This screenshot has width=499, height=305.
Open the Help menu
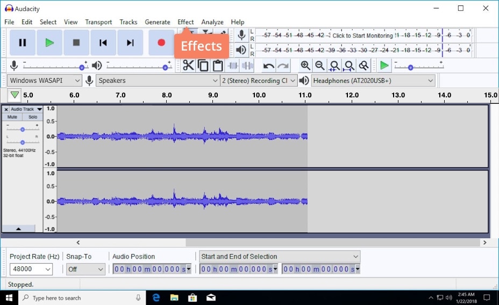click(238, 22)
